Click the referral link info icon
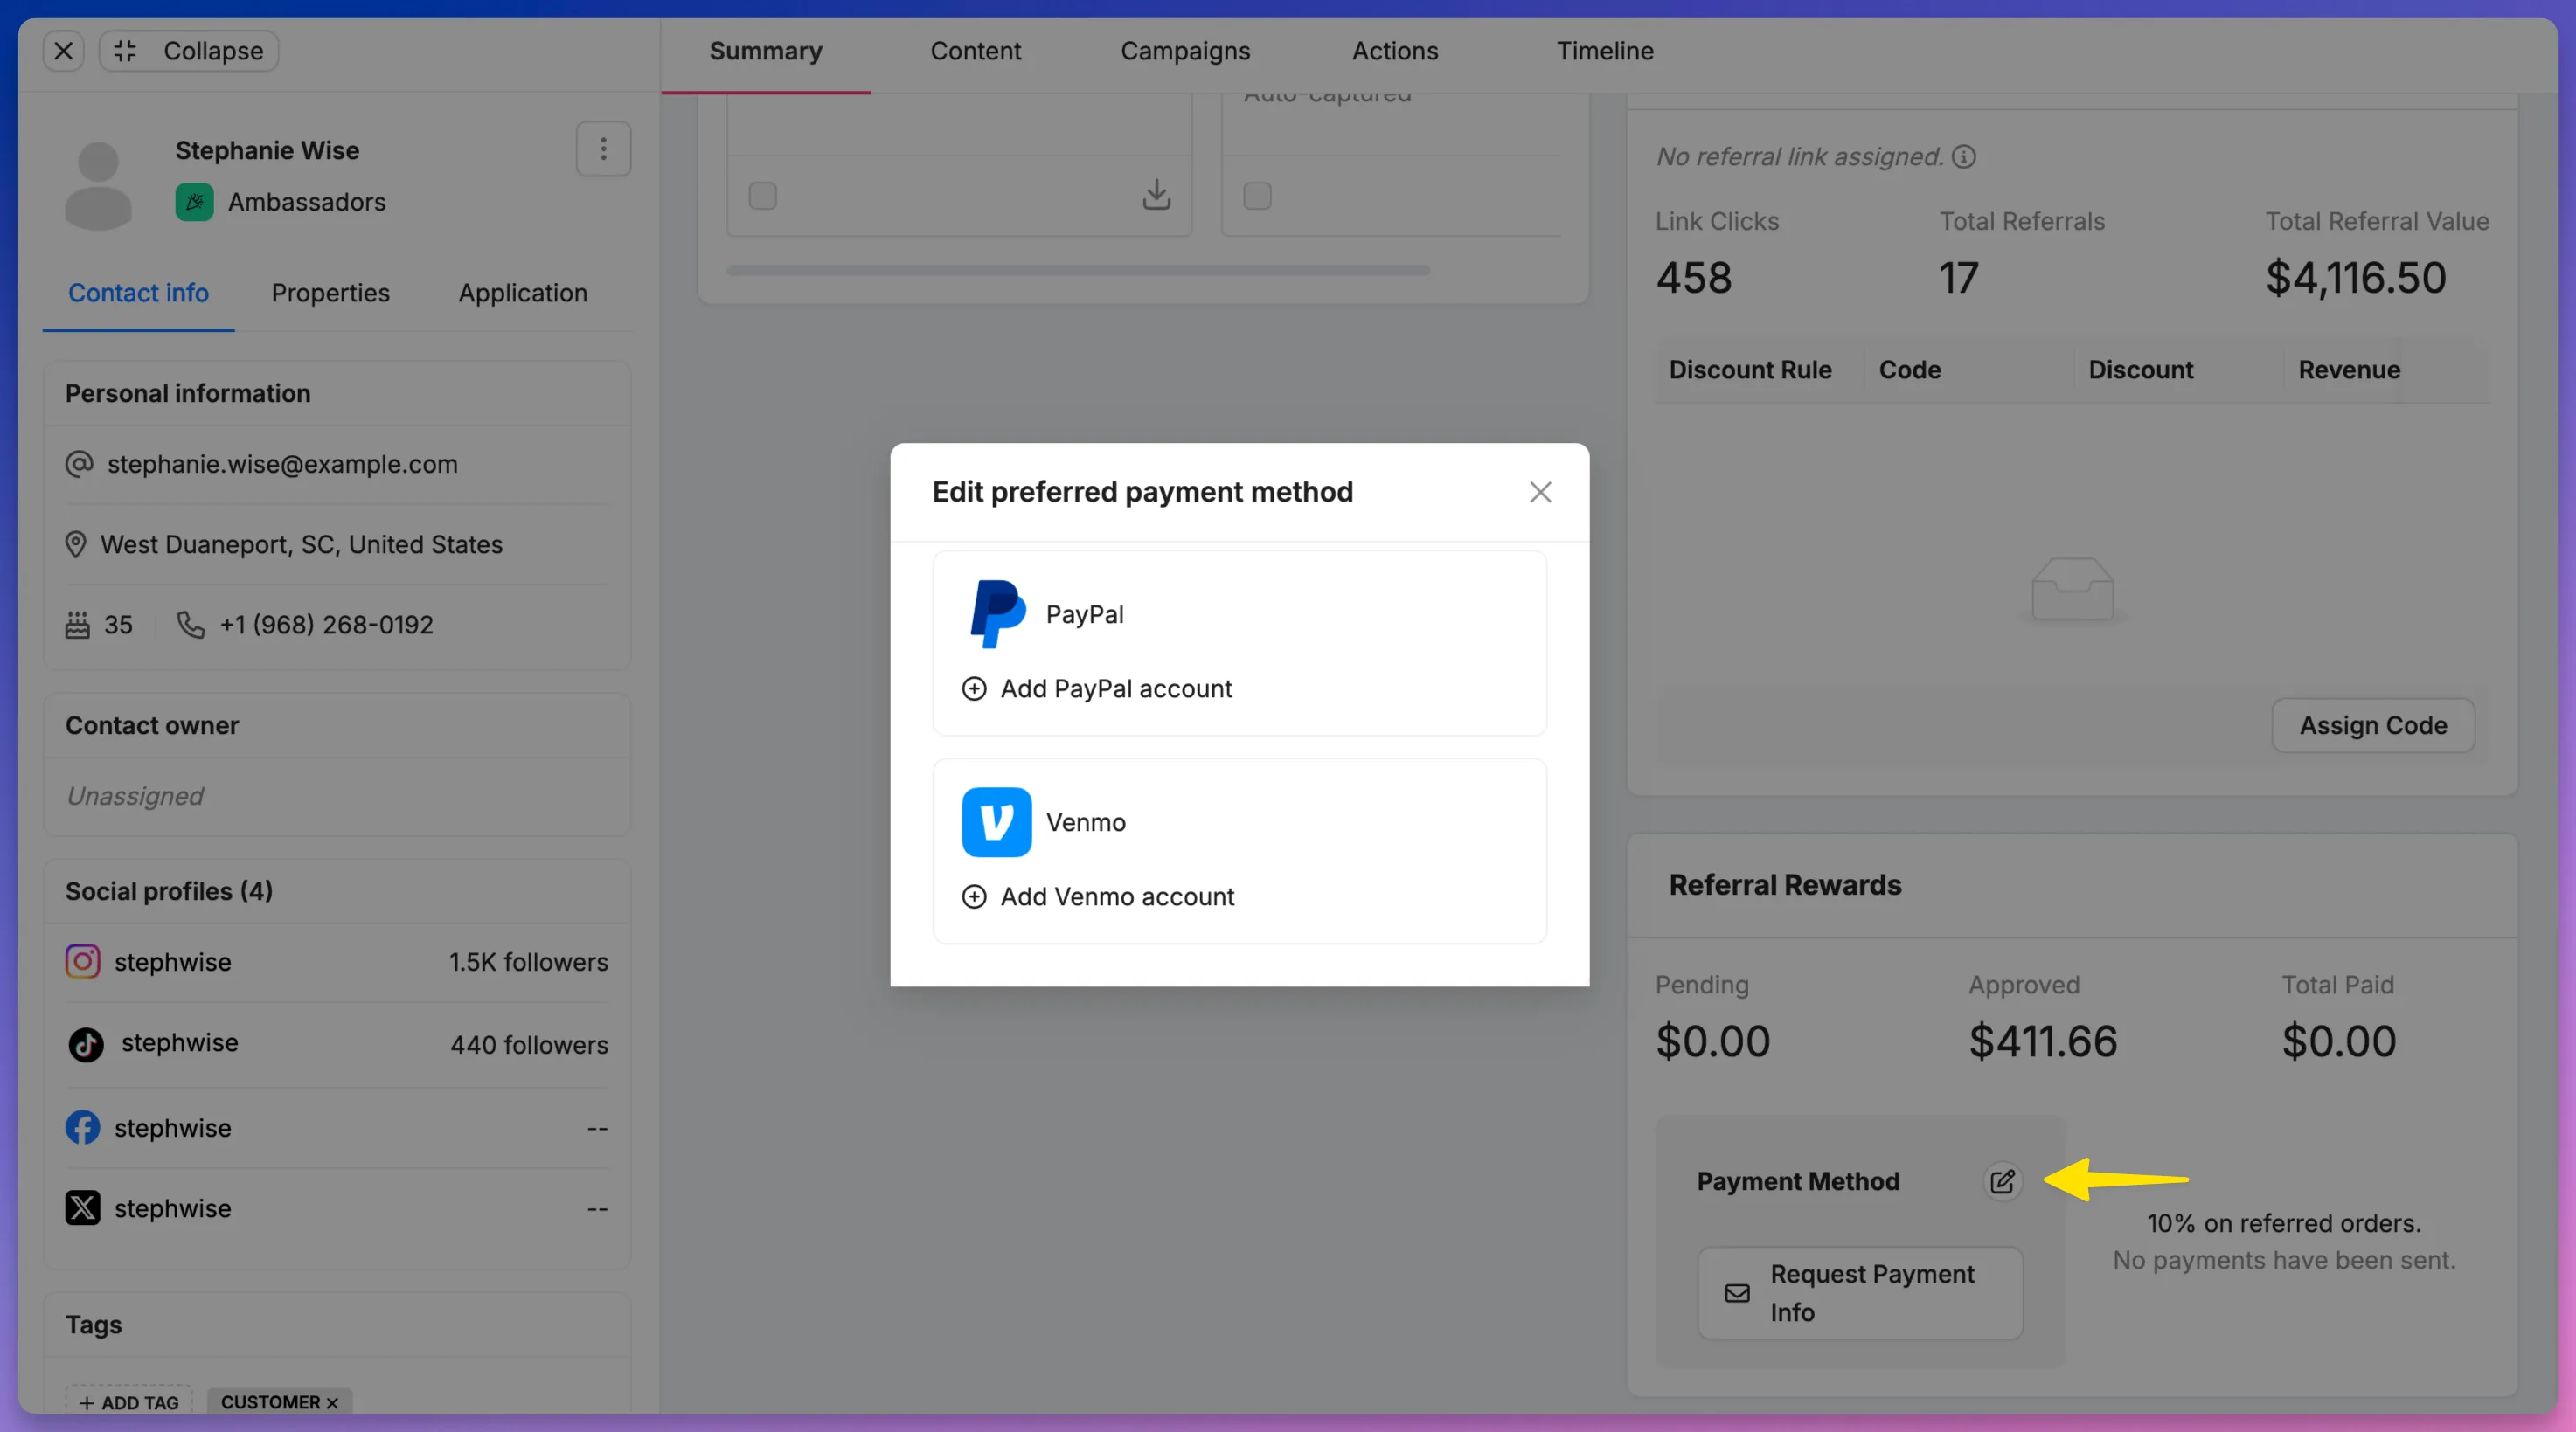The height and width of the screenshot is (1432, 2576). point(1963,157)
